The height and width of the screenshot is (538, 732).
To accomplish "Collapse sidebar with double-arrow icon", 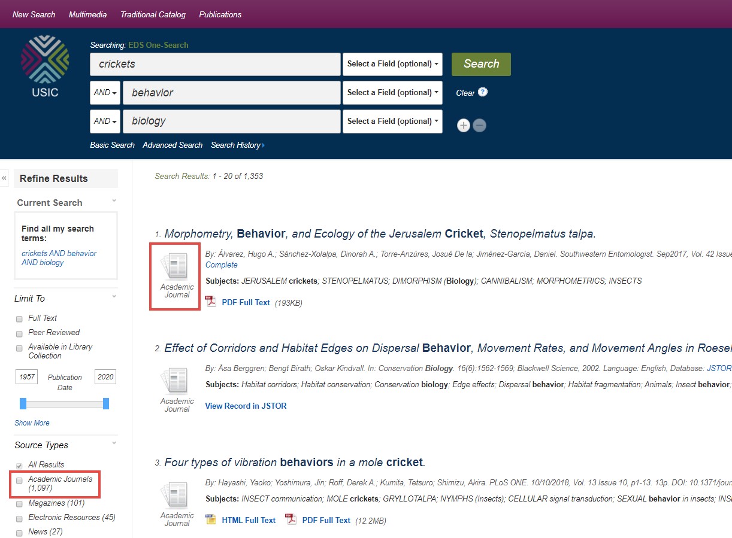I will 4,178.
